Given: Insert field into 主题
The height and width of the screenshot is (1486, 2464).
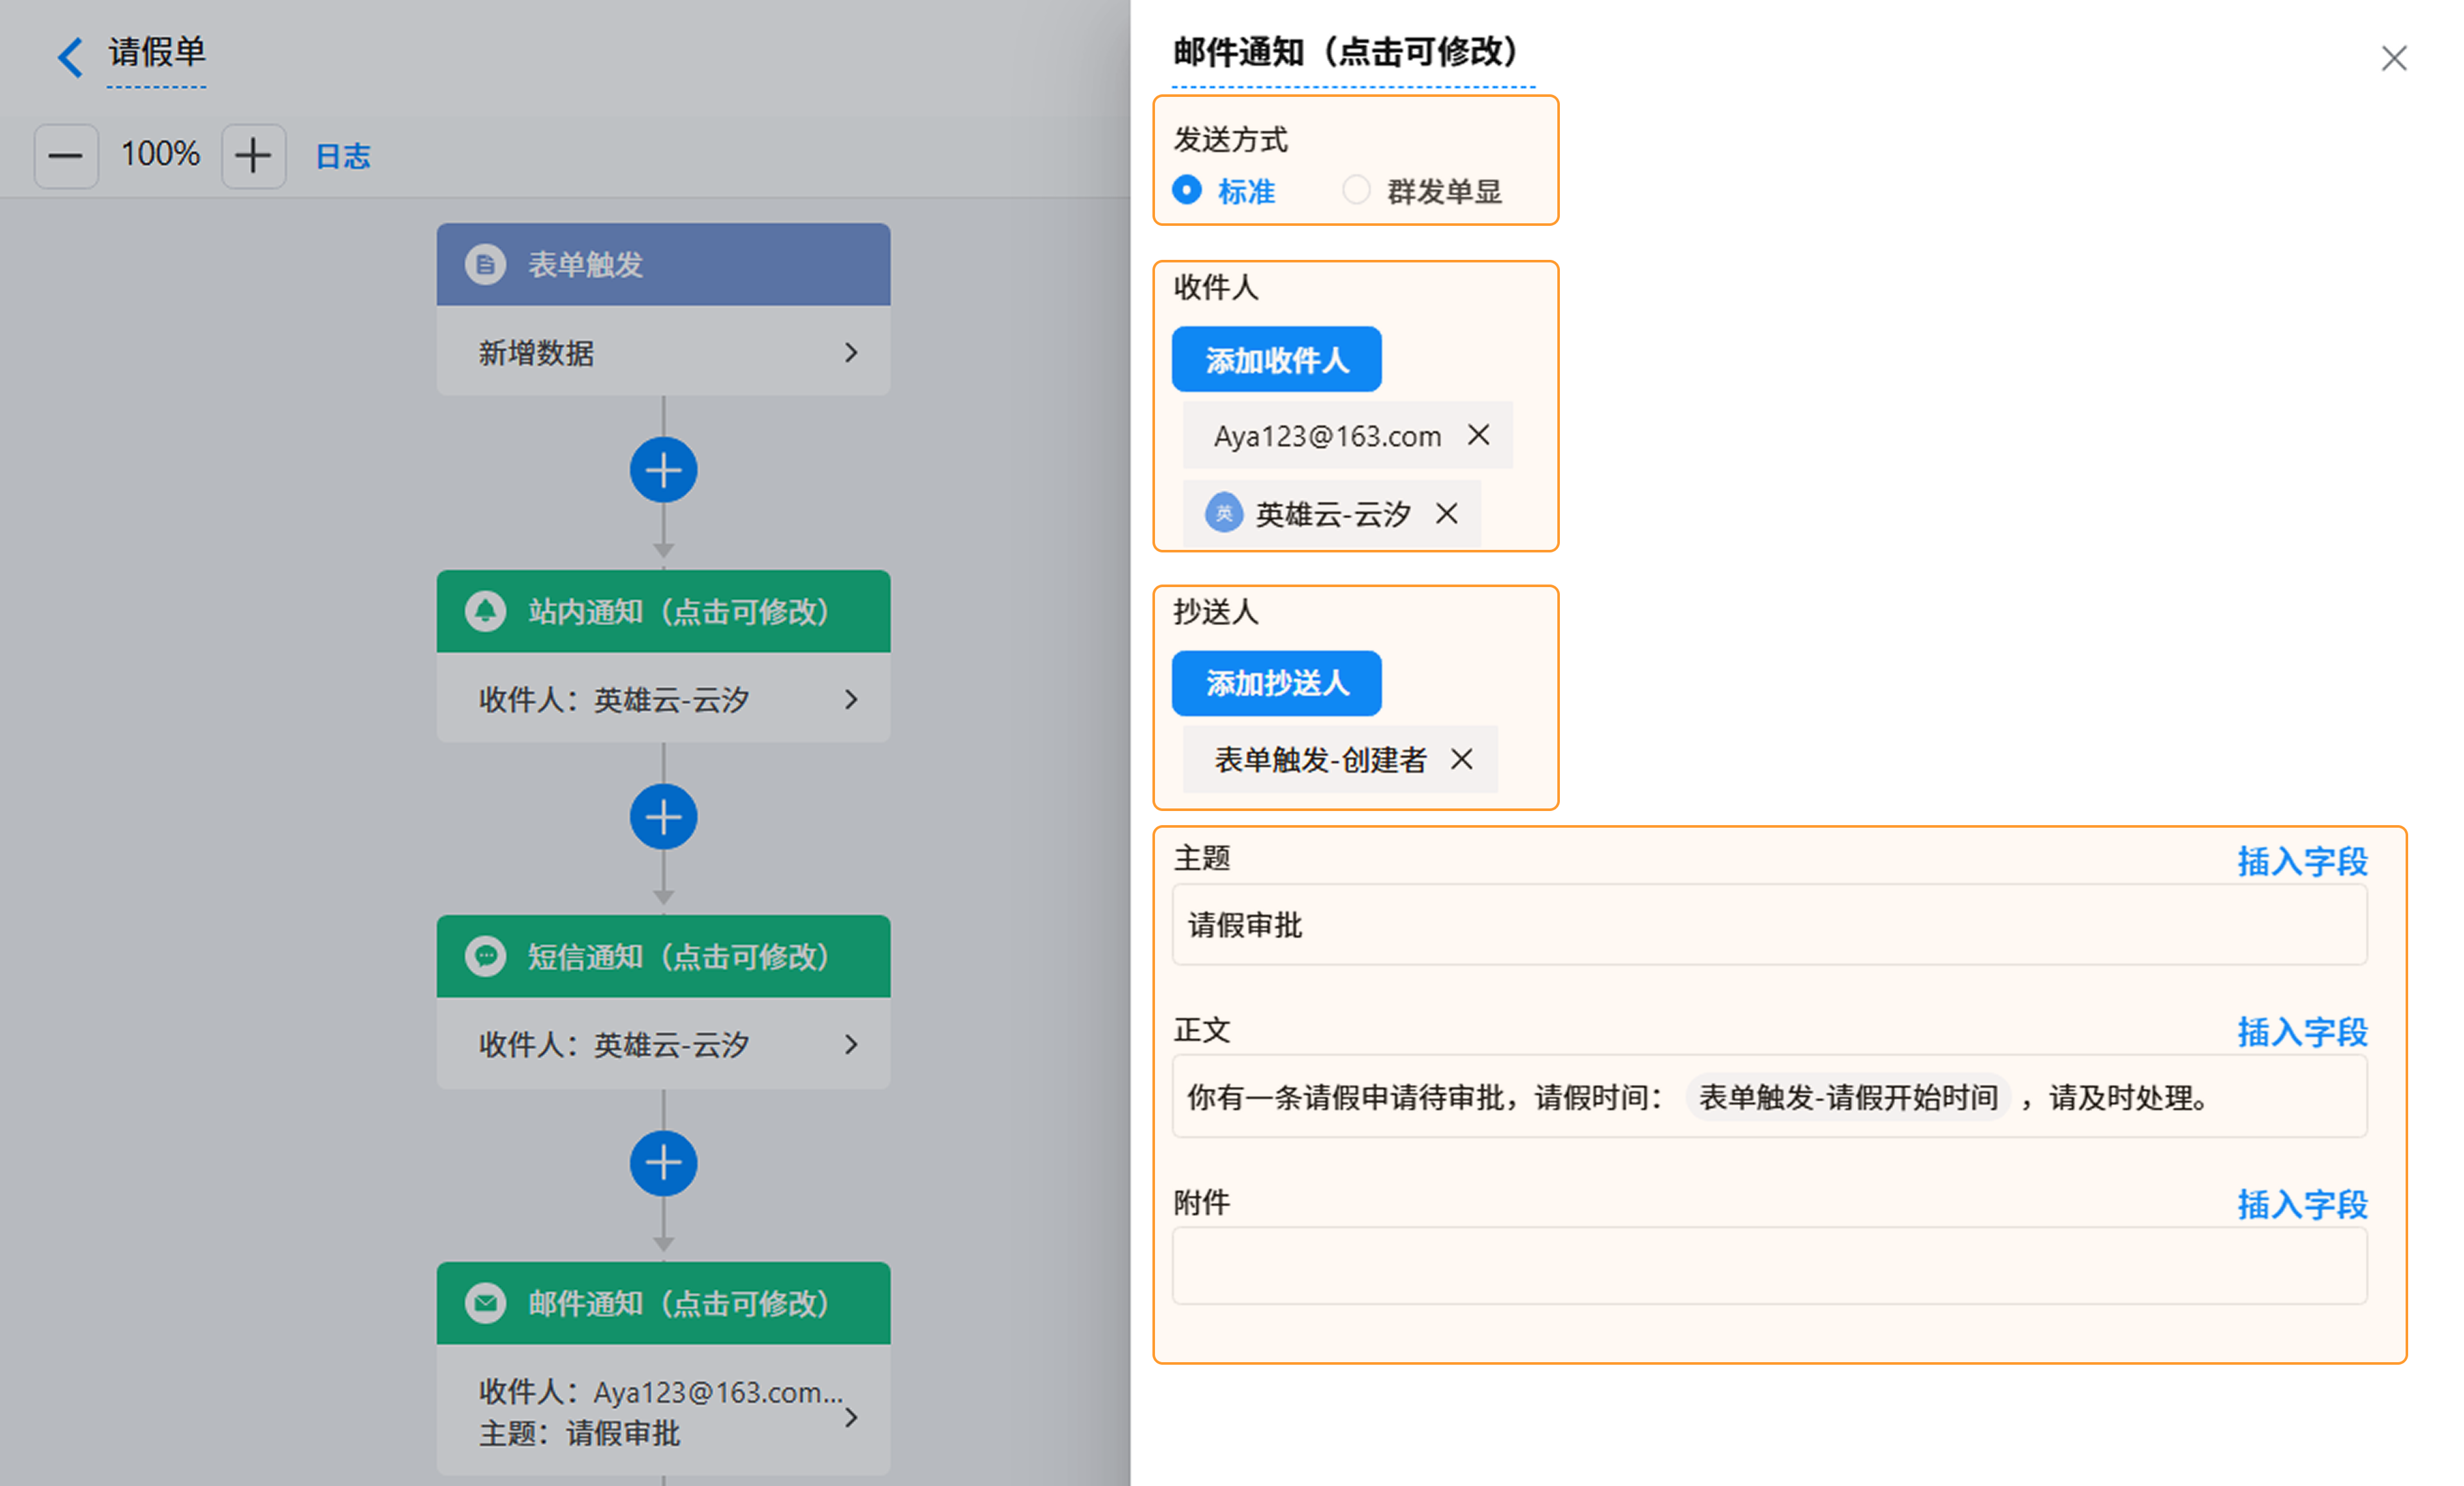Looking at the screenshot, I should (2302, 861).
